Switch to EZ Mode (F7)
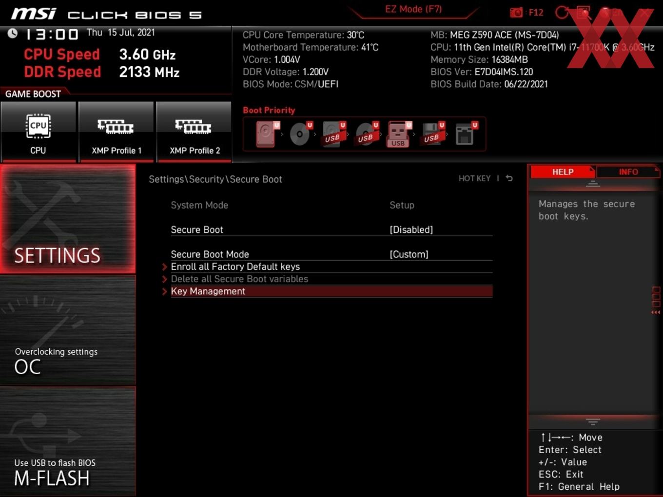 pyautogui.click(x=413, y=9)
